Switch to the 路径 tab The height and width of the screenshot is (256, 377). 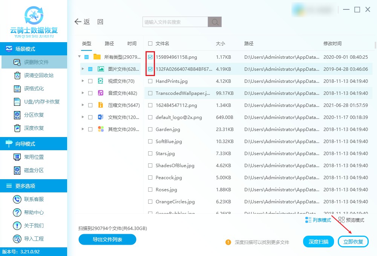109,44
